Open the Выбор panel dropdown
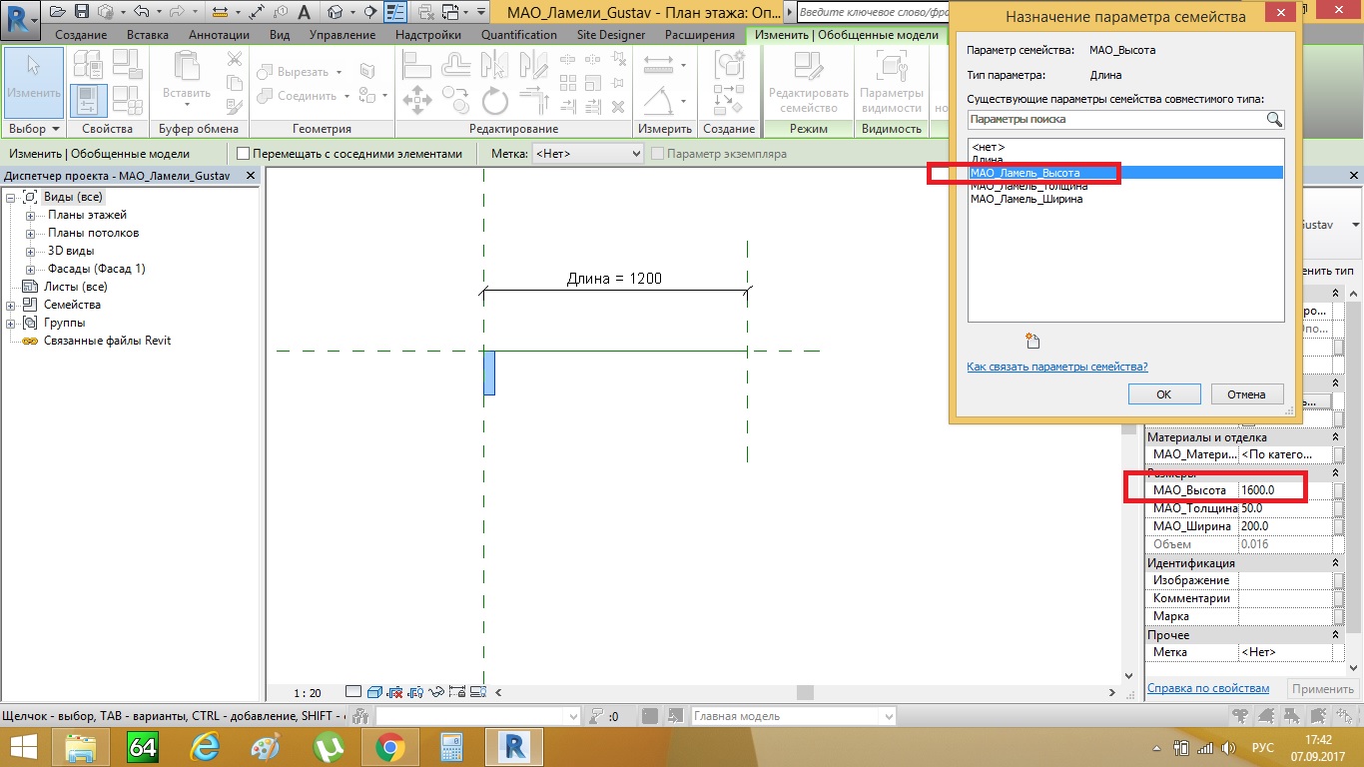The height and width of the screenshot is (767, 1364). tap(34, 129)
